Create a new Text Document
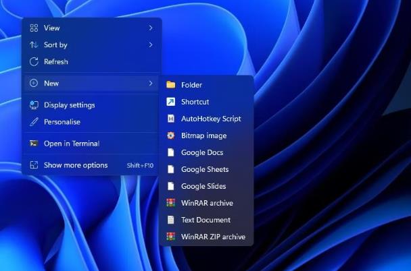 [x=206, y=220]
